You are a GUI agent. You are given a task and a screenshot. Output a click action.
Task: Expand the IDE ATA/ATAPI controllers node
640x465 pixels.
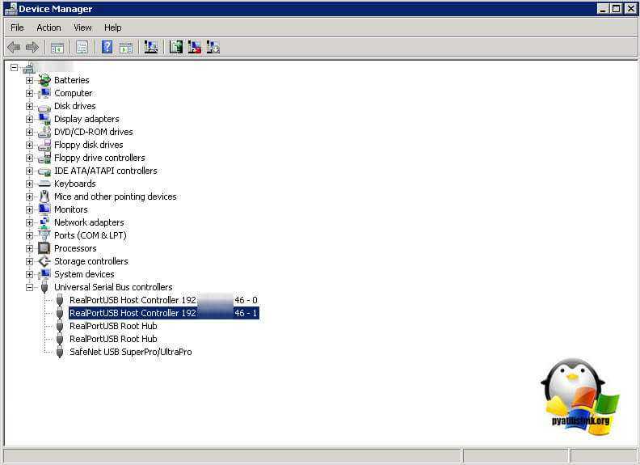pos(29,171)
